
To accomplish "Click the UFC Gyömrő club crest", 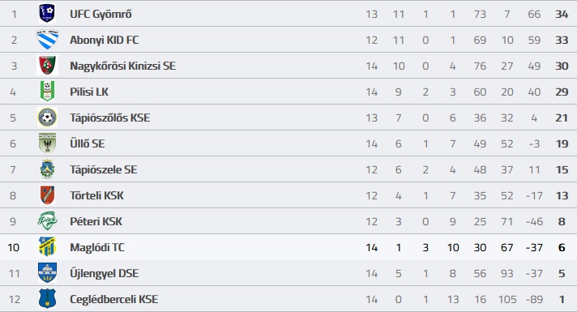I will point(47,14).
